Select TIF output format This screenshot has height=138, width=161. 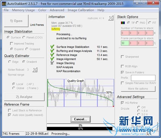tap(131, 23)
